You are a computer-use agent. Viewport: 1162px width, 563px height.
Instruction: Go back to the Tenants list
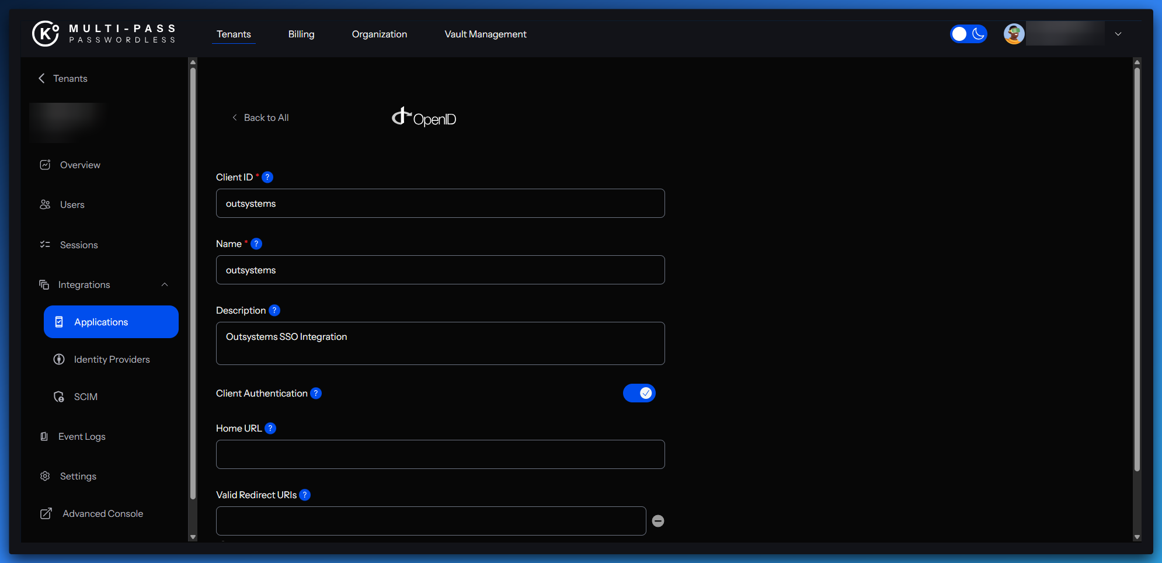(63, 78)
